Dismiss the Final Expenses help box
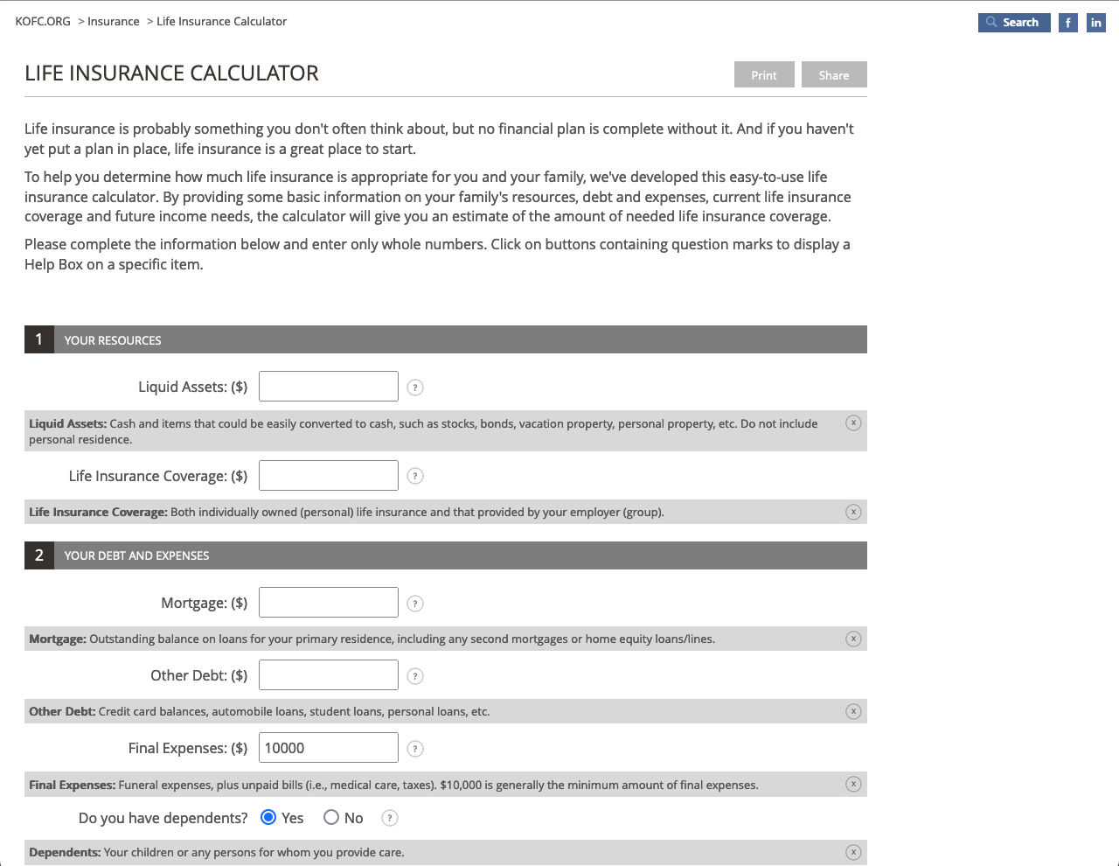 853,784
